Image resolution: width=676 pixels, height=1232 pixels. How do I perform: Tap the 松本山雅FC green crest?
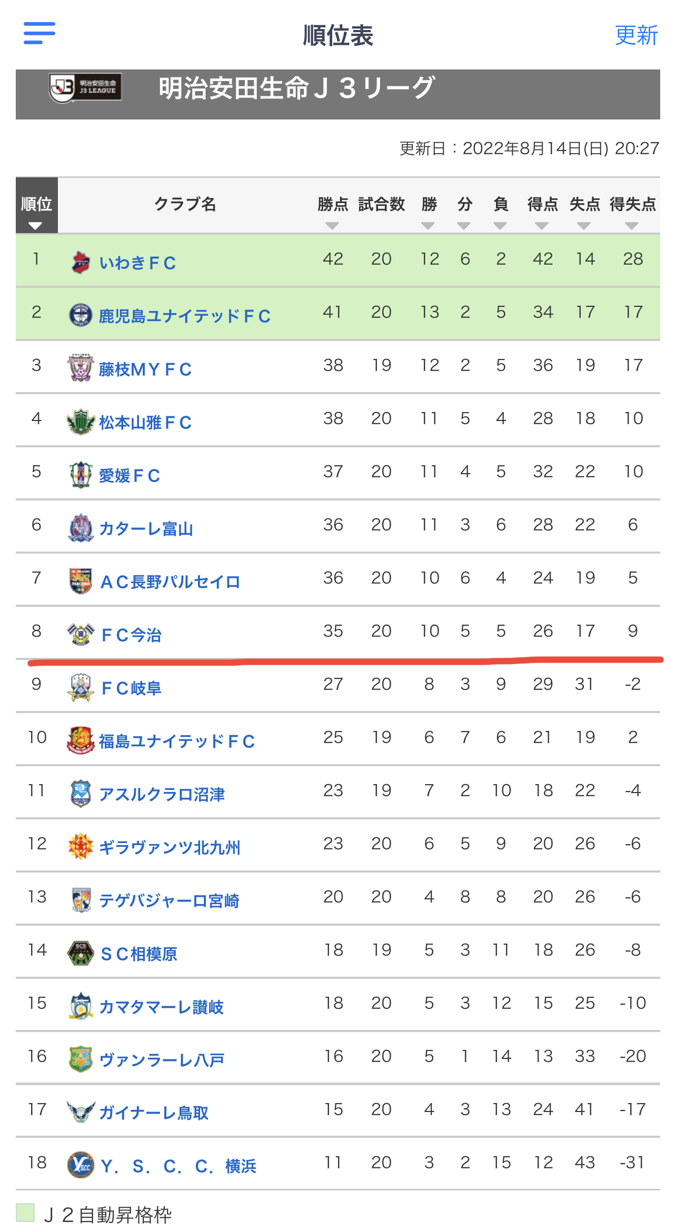81,422
